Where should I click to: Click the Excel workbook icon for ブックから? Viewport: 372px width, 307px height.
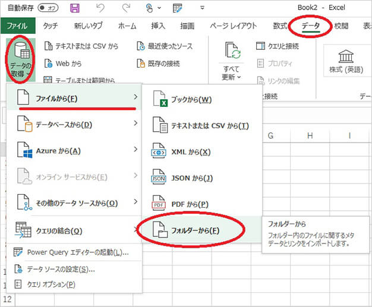tap(160, 99)
